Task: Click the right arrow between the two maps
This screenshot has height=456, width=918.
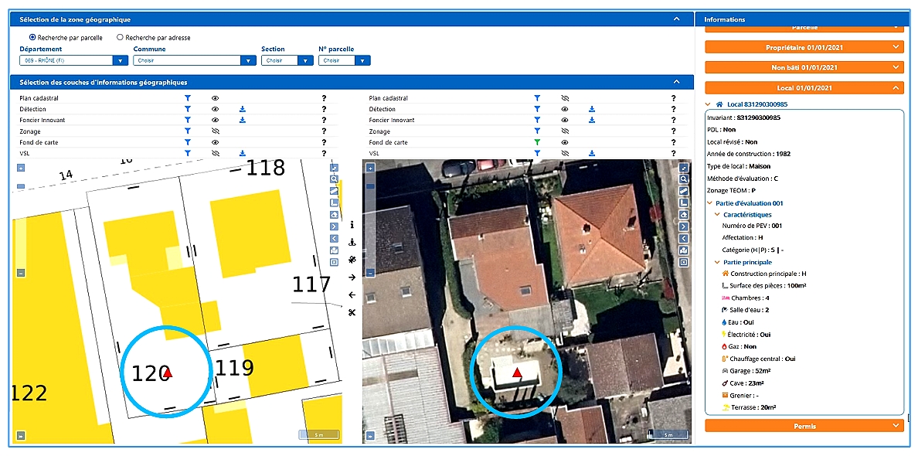Action: click(x=352, y=277)
